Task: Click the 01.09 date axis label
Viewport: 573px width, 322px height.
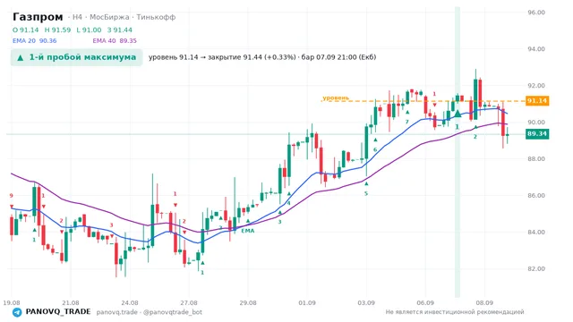Action: coord(307,303)
